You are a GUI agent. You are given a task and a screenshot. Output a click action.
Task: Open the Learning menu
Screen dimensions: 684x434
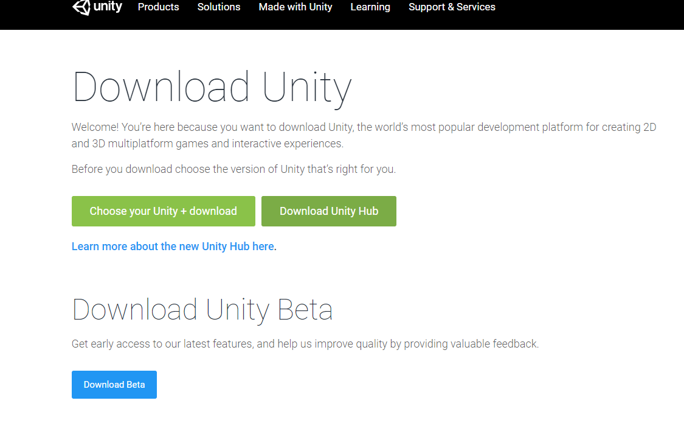pyautogui.click(x=370, y=7)
